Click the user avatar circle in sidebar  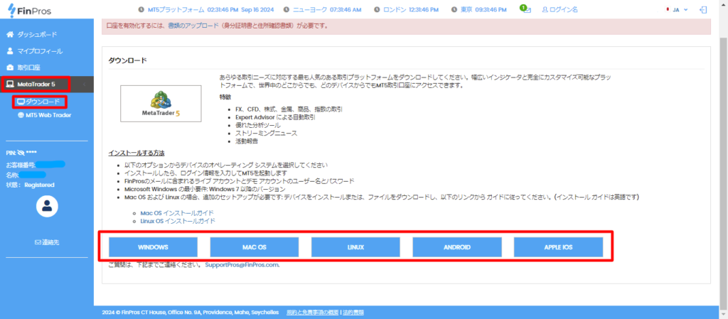pyautogui.click(x=47, y=207)
